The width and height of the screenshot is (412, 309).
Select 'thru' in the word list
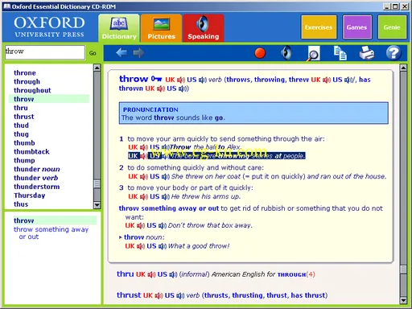click(21, 108)
